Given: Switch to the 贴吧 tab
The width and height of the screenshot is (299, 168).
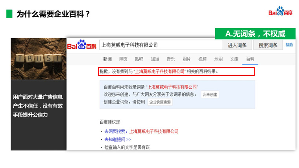Looking at the screenshot, I should coord(139,59).
